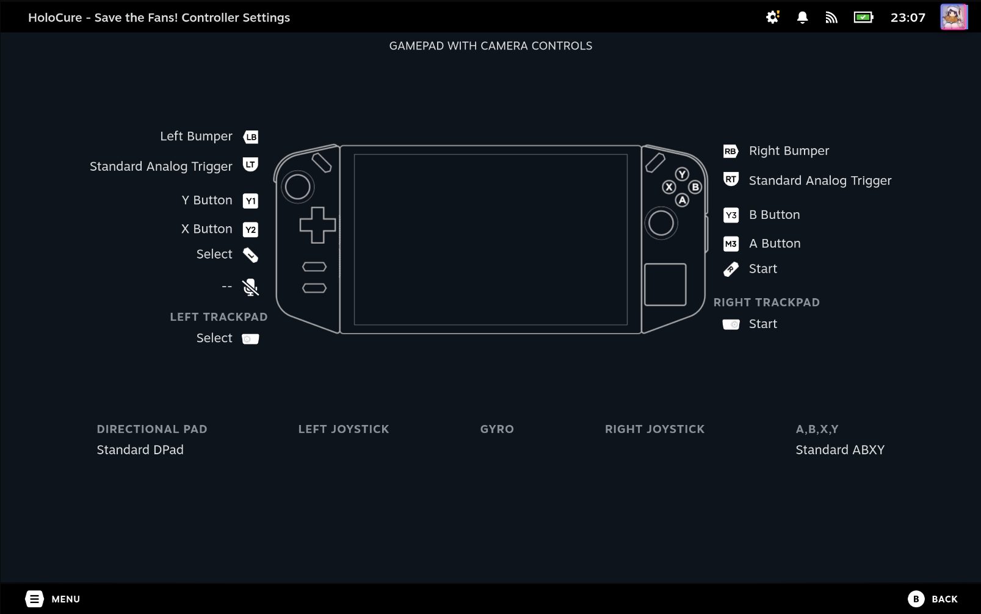The image size is (981, 614).
Task: Select the Y1 back grip icon
Action: (x=251, y=201)
